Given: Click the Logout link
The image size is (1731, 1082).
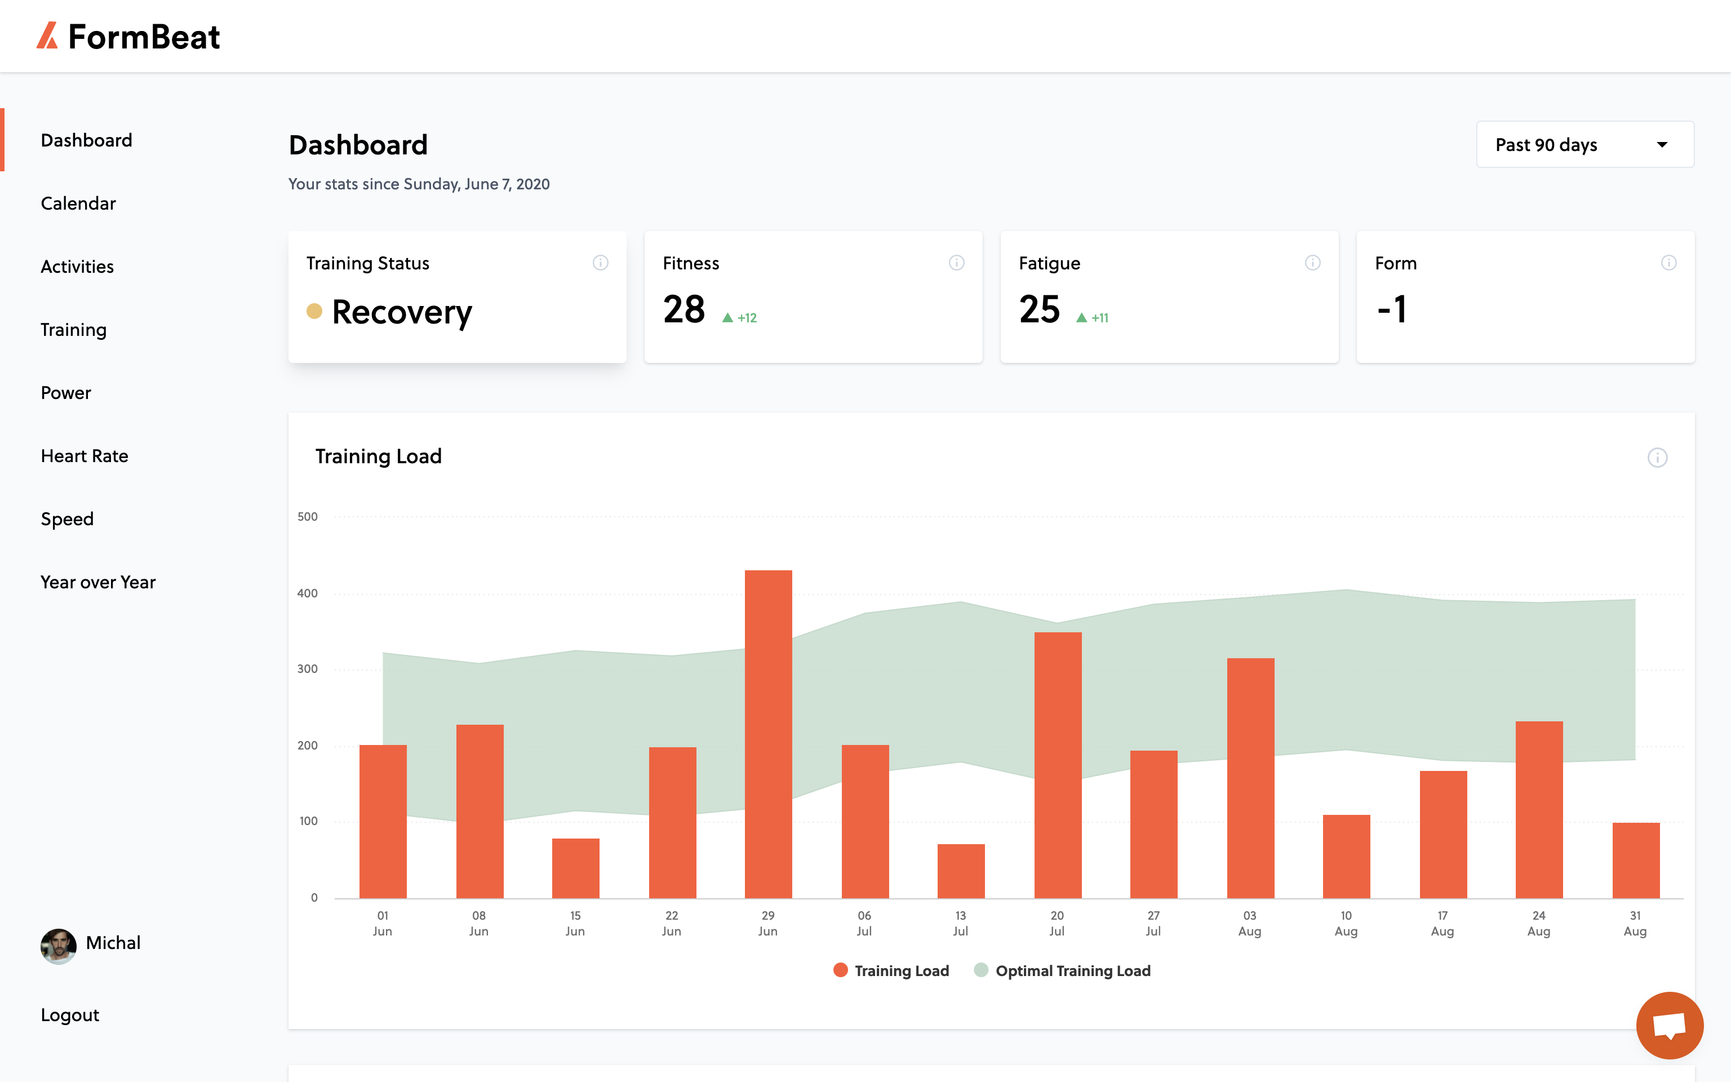Looking at the screenshot, I should coord(70,1015).
